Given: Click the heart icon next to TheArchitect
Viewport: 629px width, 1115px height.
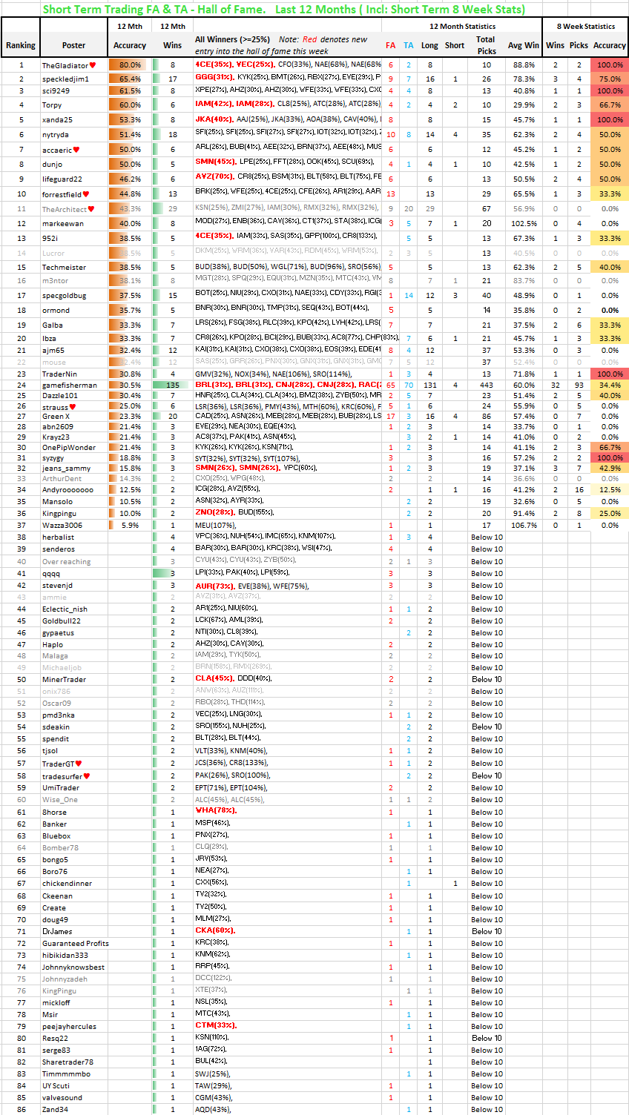Looking at the screenshot, I should pos(93,209).
